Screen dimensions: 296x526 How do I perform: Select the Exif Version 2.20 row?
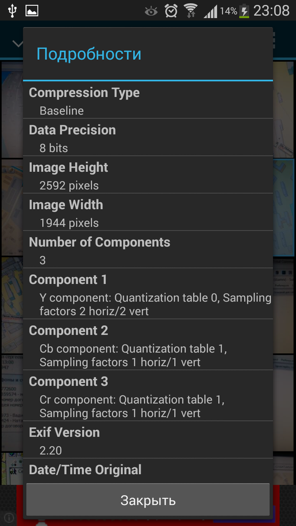coord(148,440)
